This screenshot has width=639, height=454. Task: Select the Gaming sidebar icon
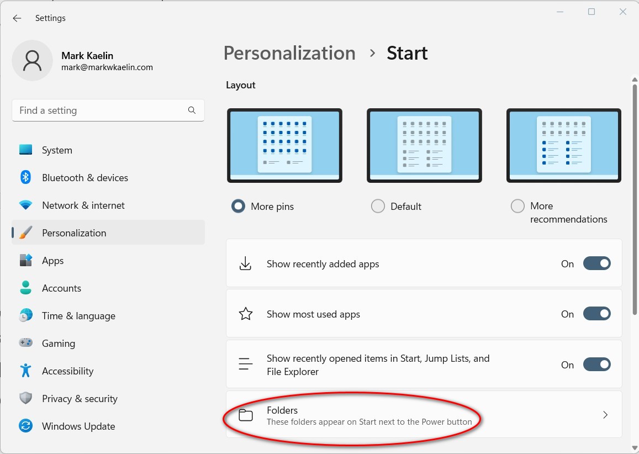[x=26, y=343]
